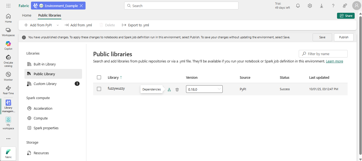Screen dimensions: 362x161
Task: Expand the Add from PyPI dropdown arrow
Action: pos(58,25)
